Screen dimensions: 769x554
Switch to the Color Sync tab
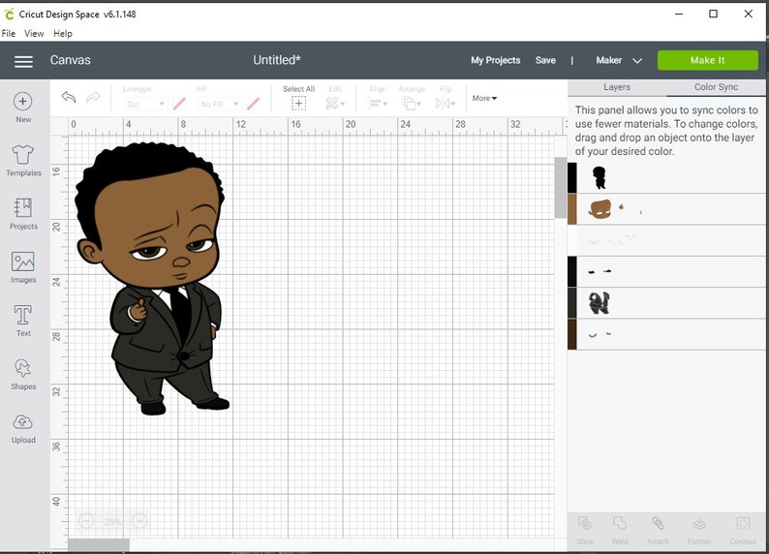(716, 87)
